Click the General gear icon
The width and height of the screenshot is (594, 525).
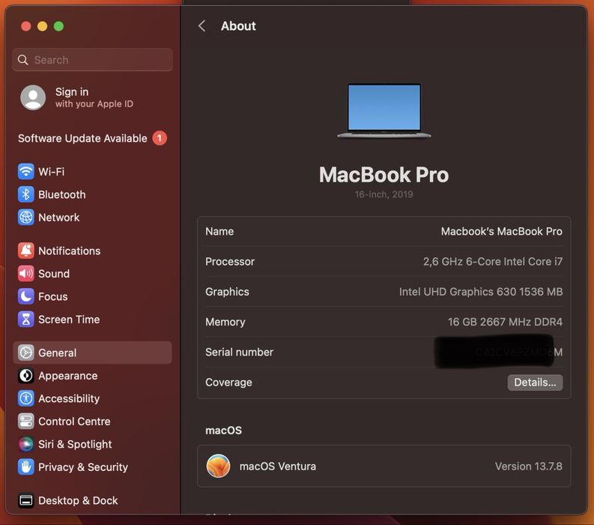25,352
